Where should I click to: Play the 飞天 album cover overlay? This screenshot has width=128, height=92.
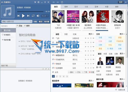click(x=62, y=20)
